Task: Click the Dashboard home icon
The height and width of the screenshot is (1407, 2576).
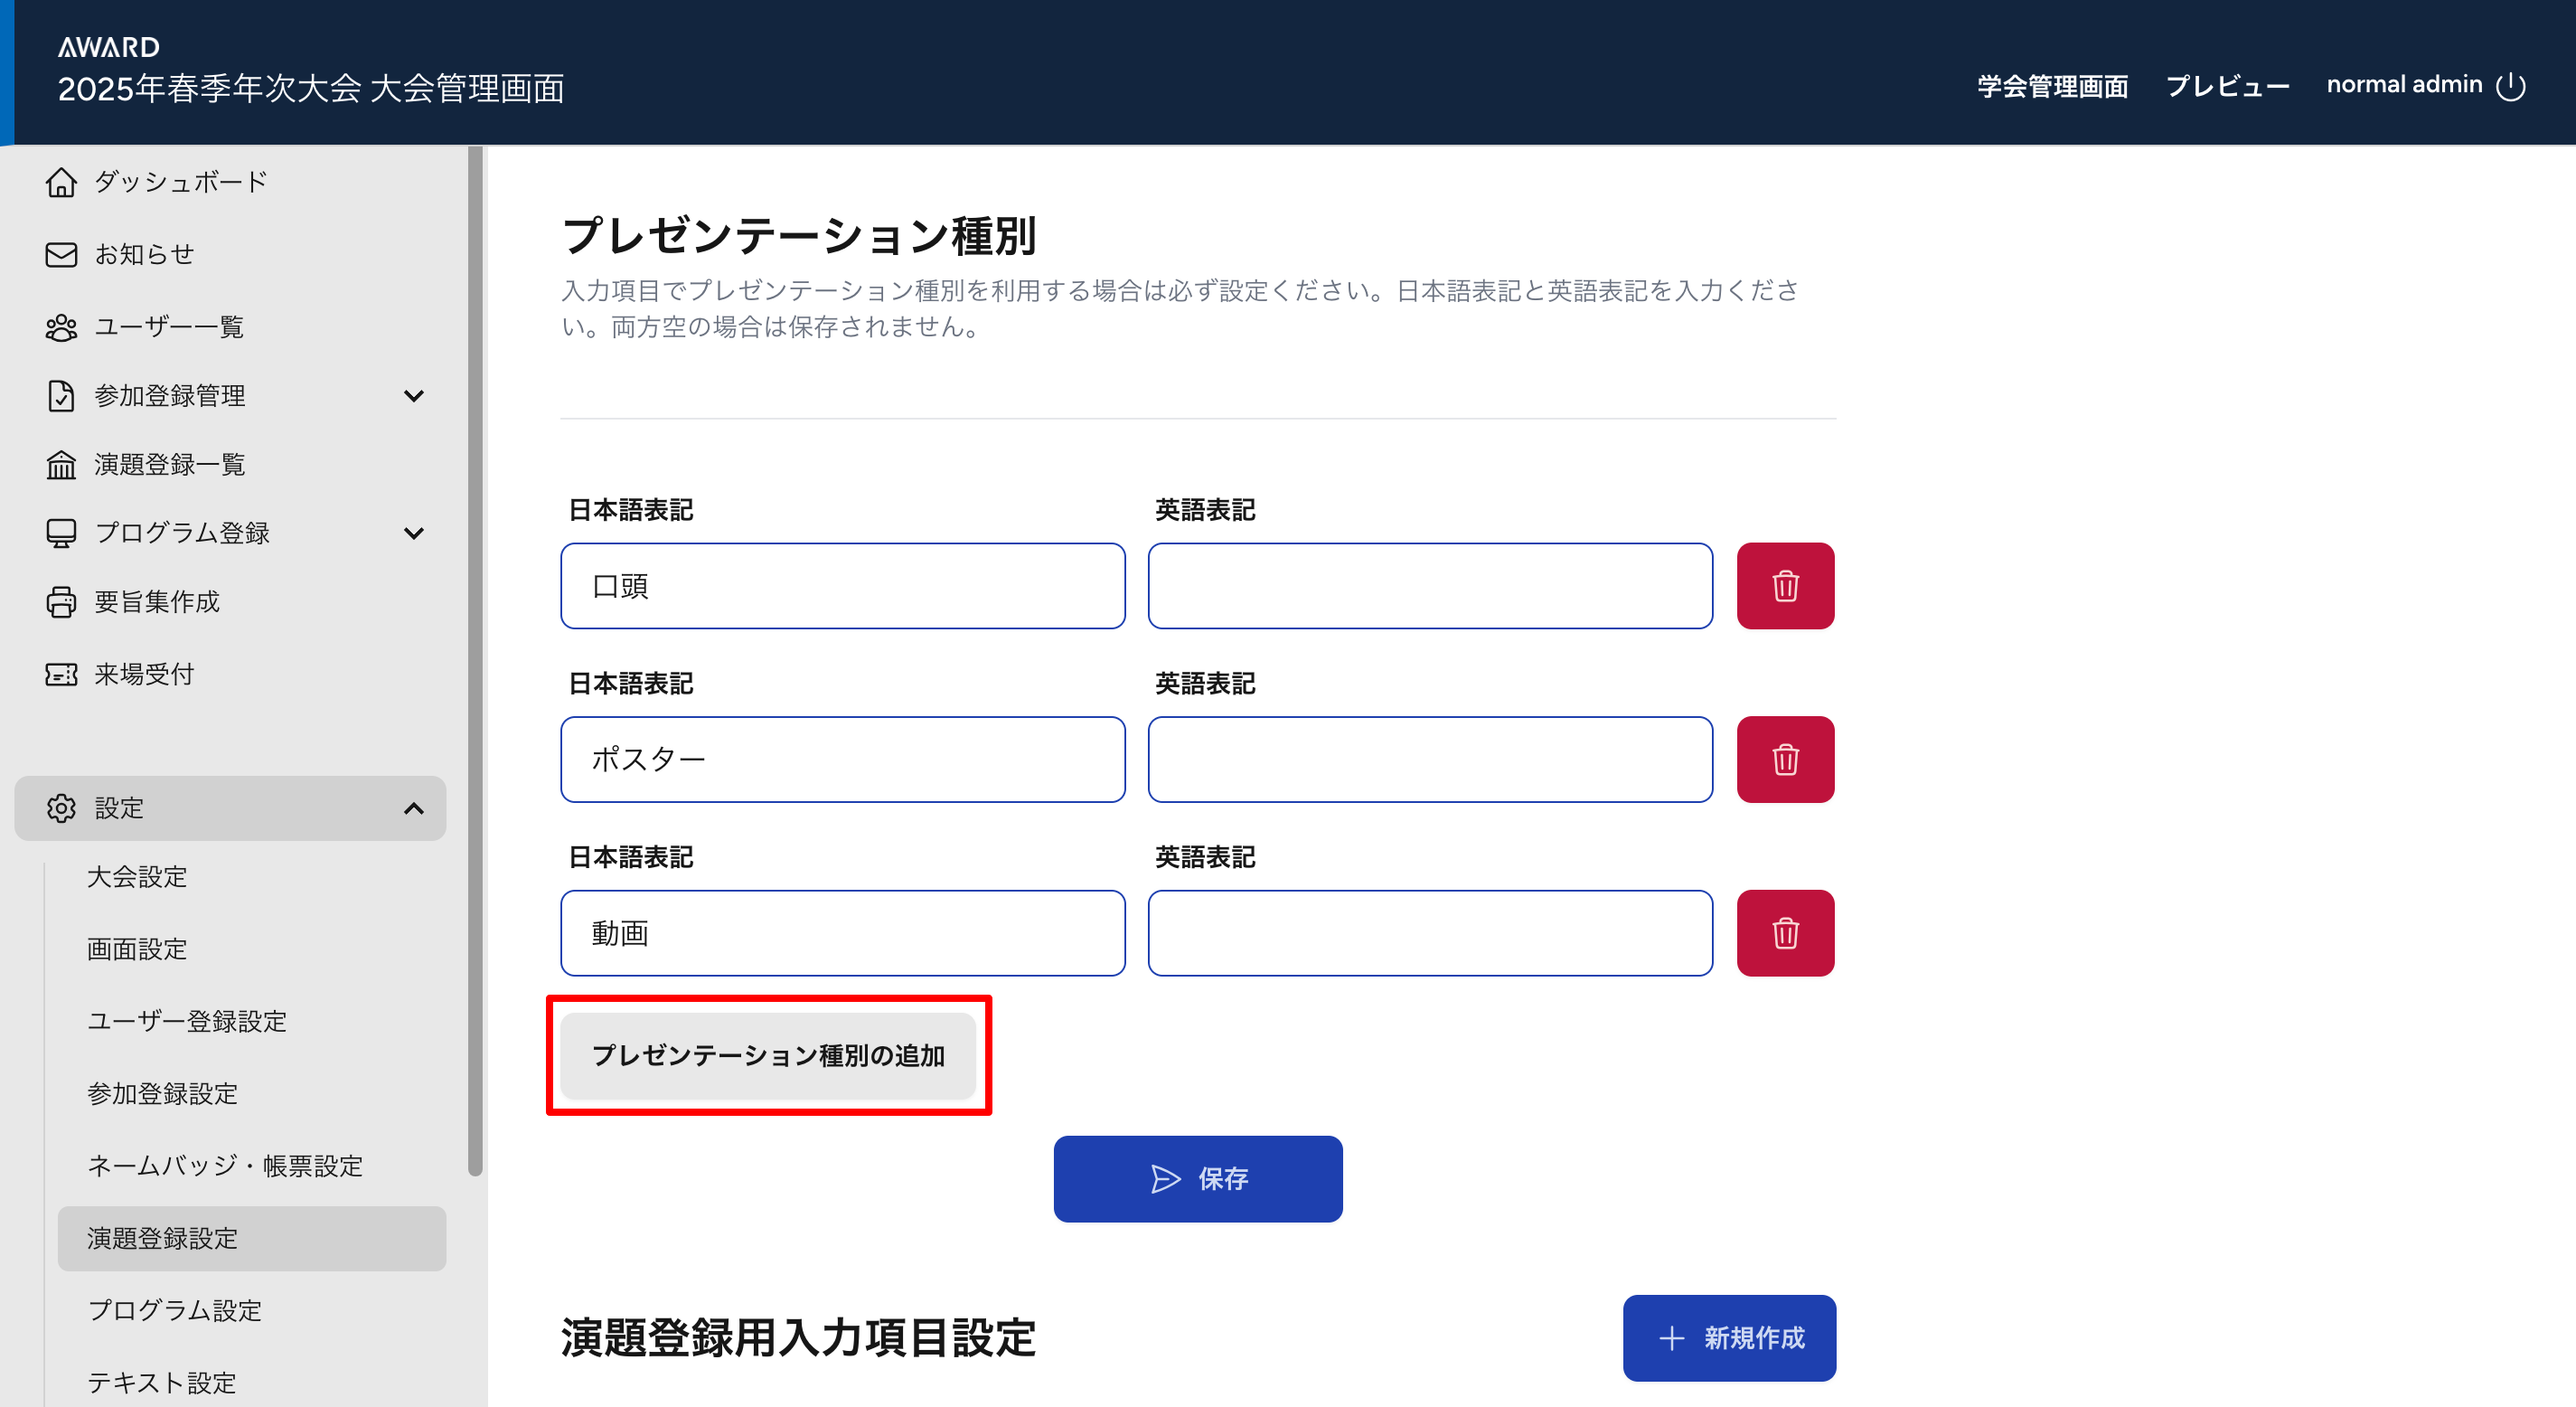Action: (x=61, y=182)
